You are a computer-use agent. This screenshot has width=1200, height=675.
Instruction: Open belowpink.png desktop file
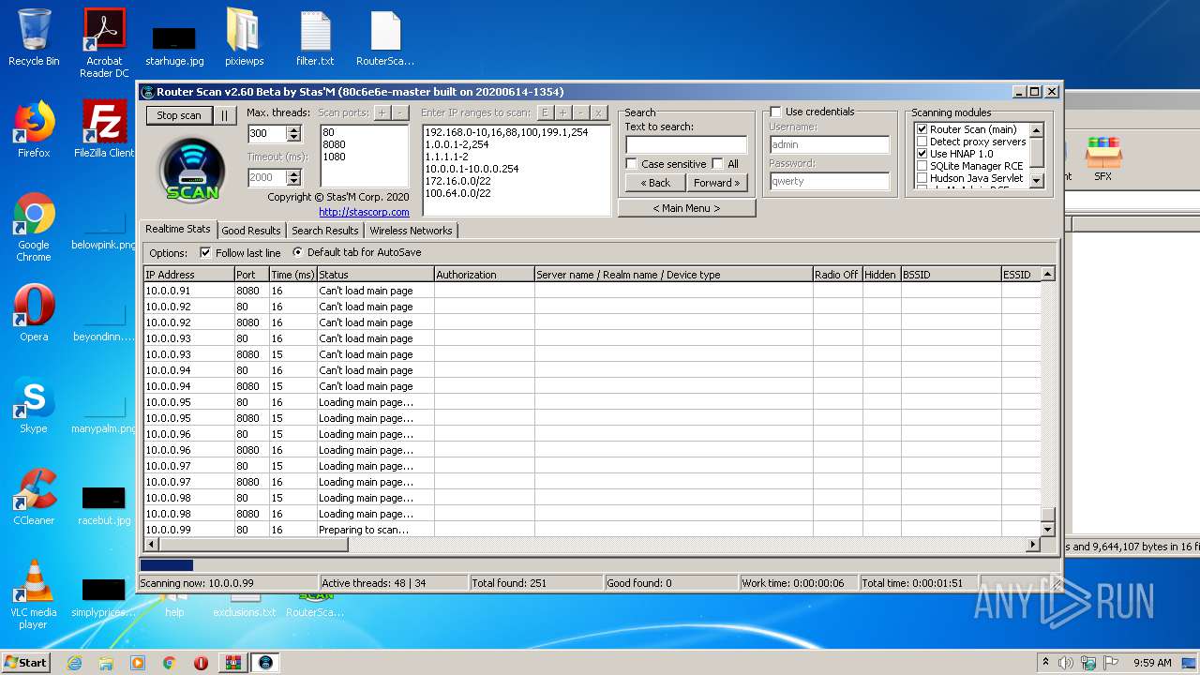coord(104,228)
